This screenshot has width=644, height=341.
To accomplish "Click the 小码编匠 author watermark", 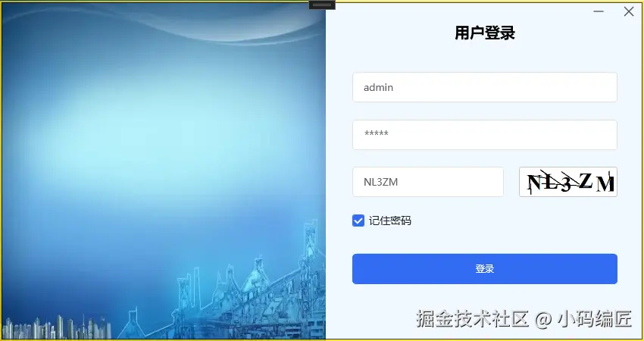I will (595, 319).
